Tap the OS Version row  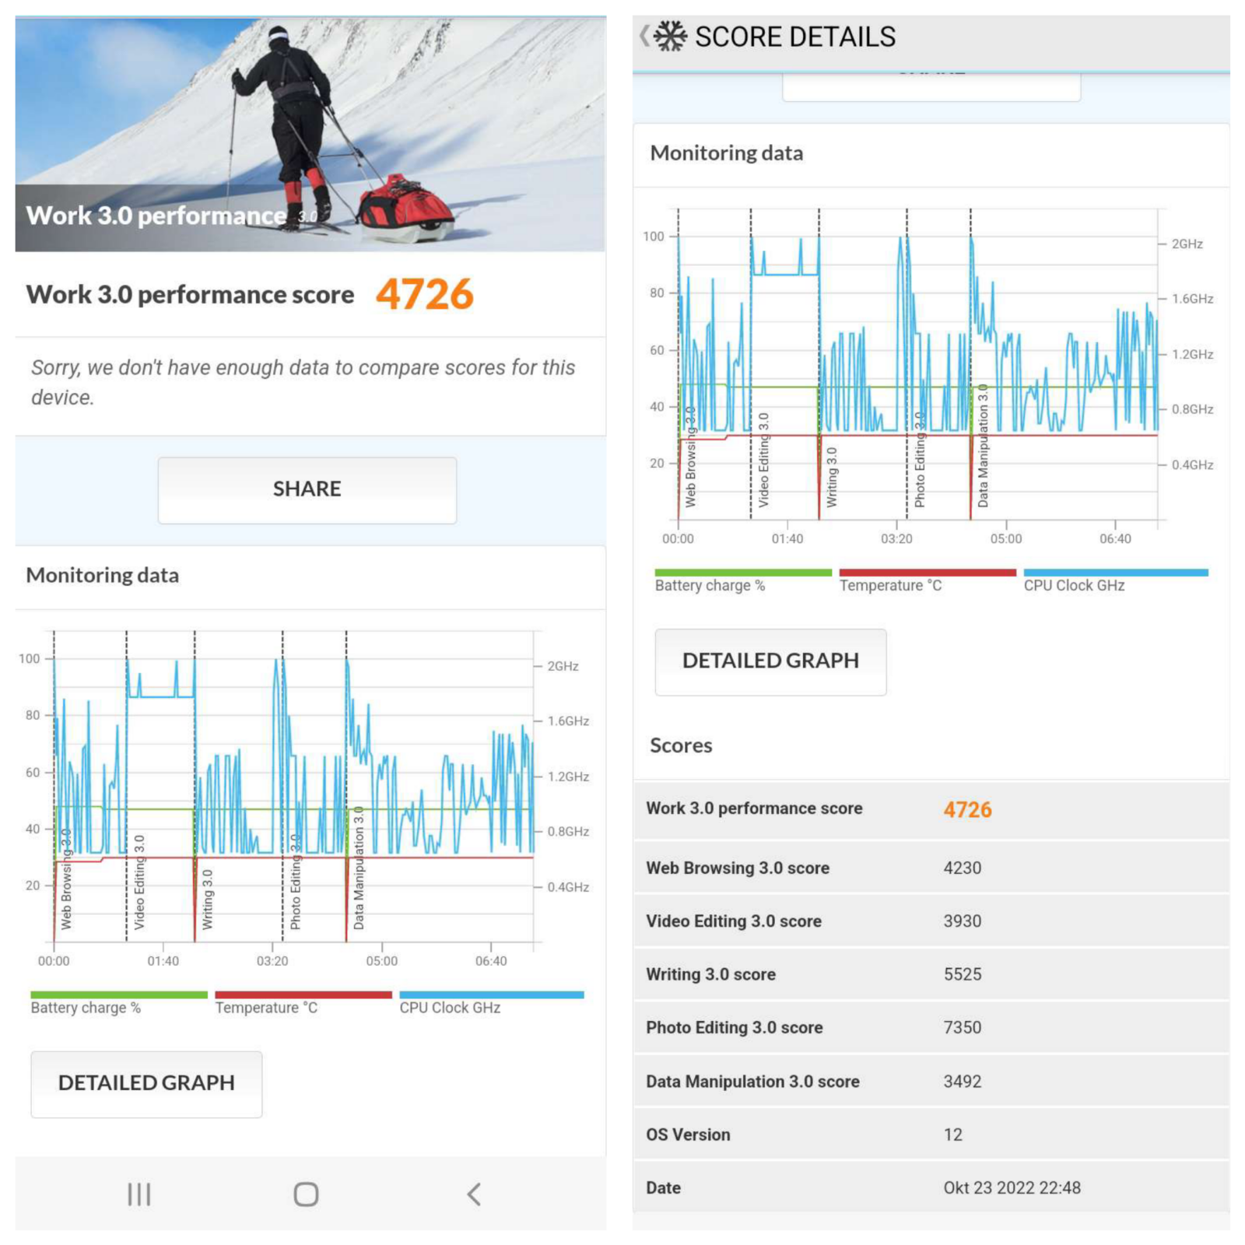pos(931,1135)
